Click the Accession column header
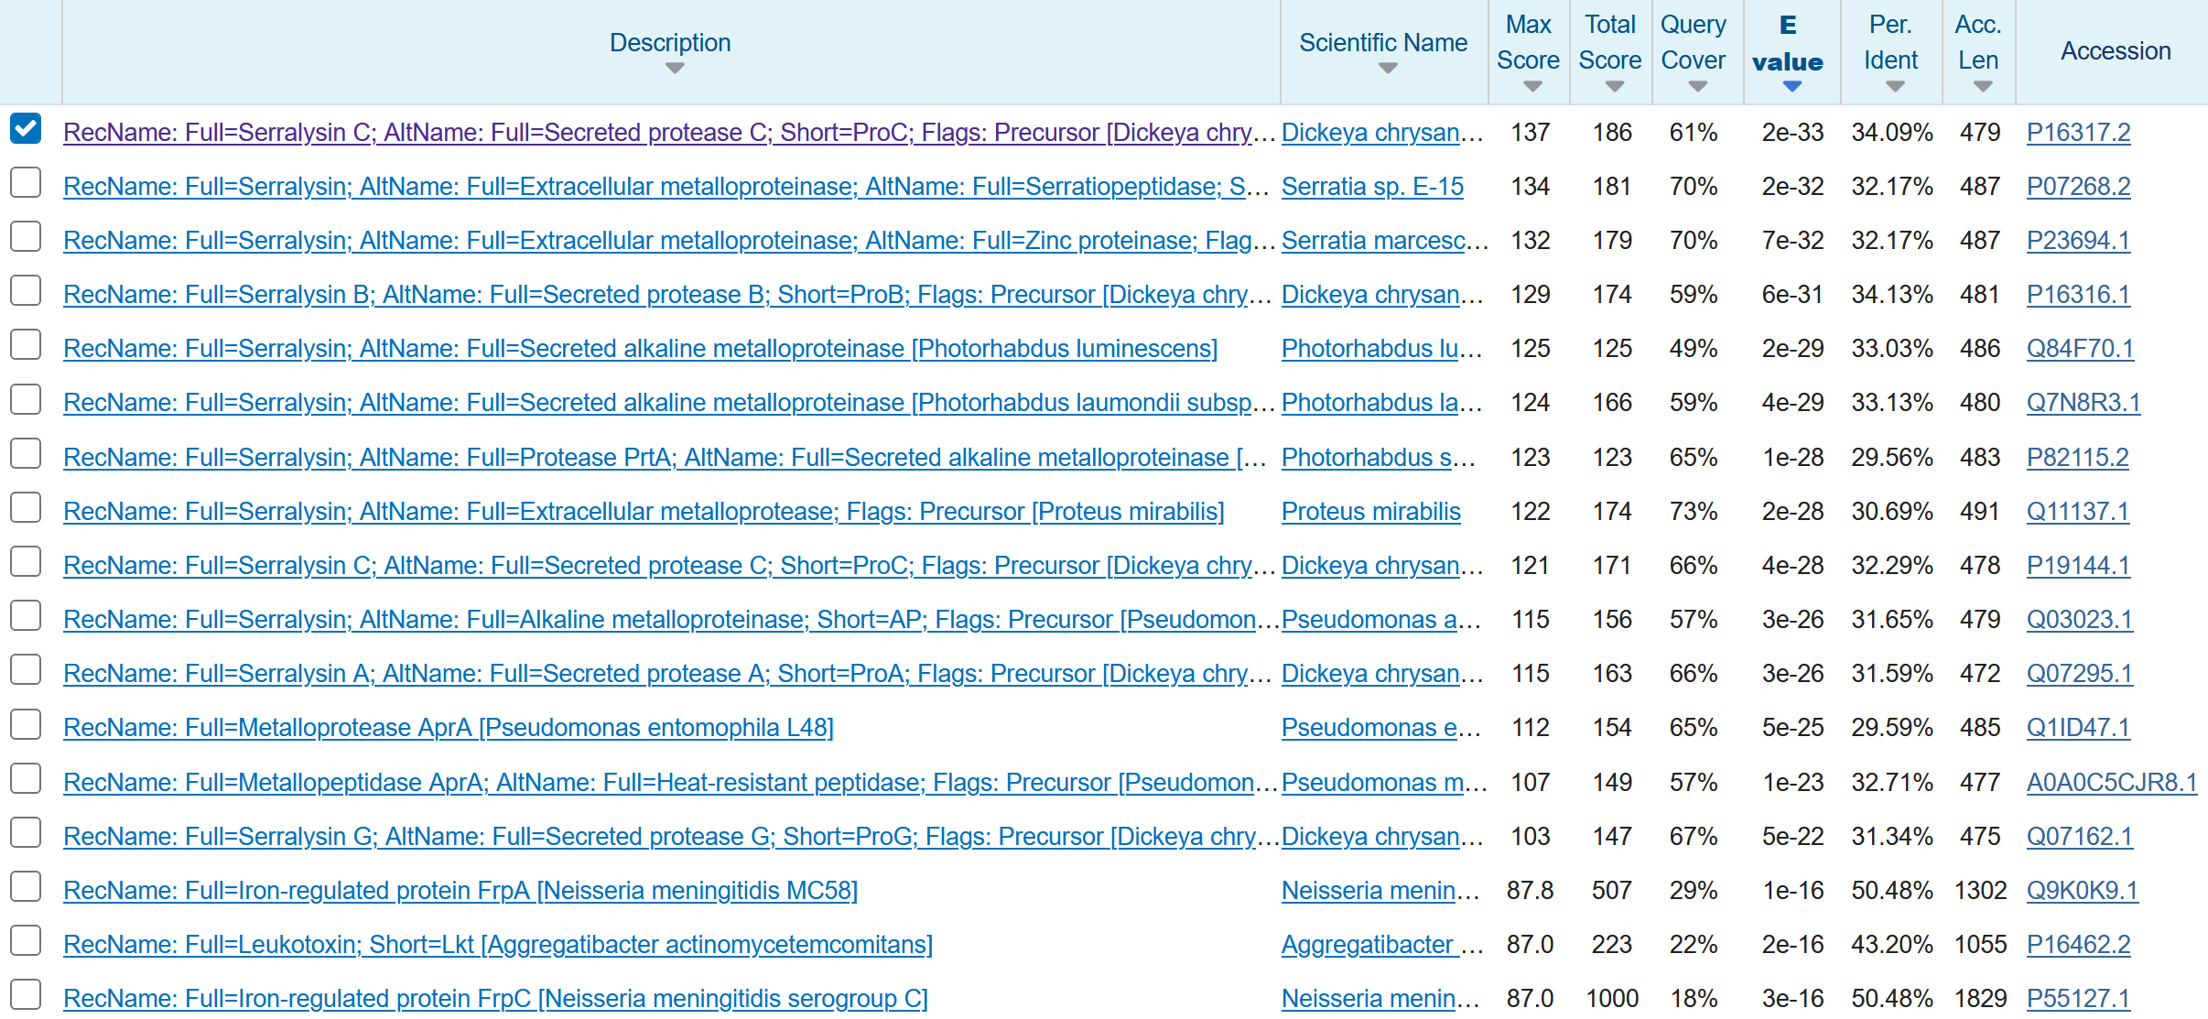 pyautogui.click(x=2116, y=51)
